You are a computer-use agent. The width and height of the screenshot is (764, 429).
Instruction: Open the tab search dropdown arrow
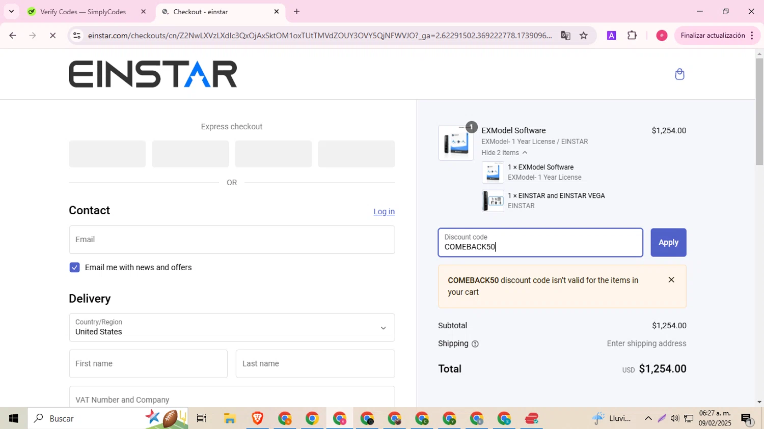[x=11, y=12]
